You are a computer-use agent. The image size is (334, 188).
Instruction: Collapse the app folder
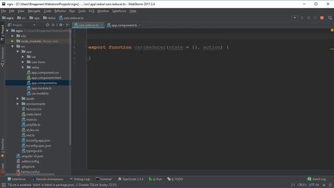click(x=18, y=52)
